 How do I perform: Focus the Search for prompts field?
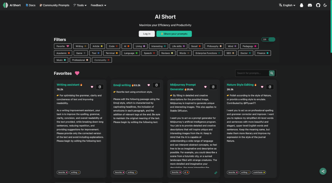click(252, 73)
